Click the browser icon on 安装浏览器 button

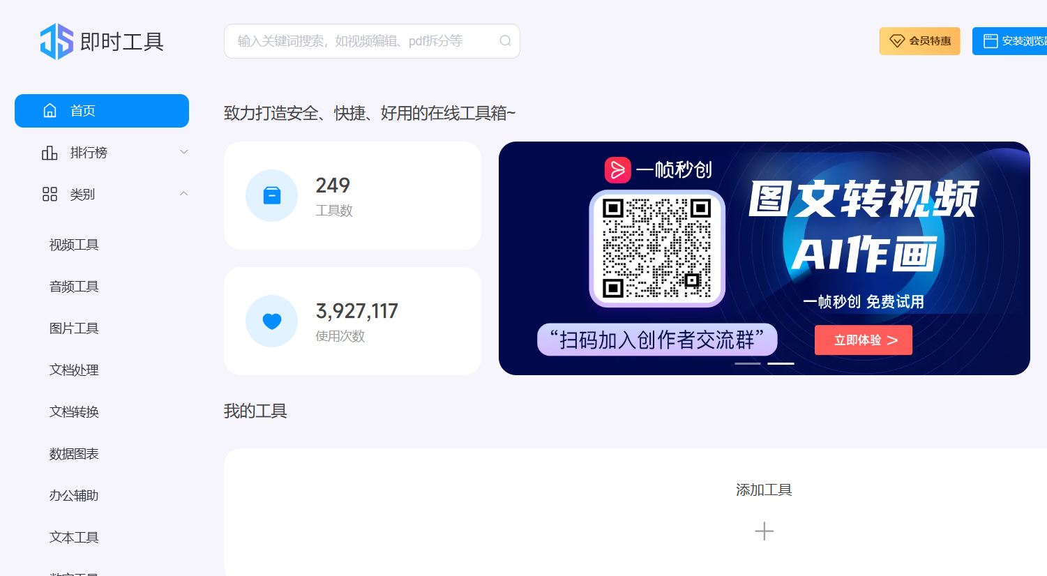click(x=990, y=40)
